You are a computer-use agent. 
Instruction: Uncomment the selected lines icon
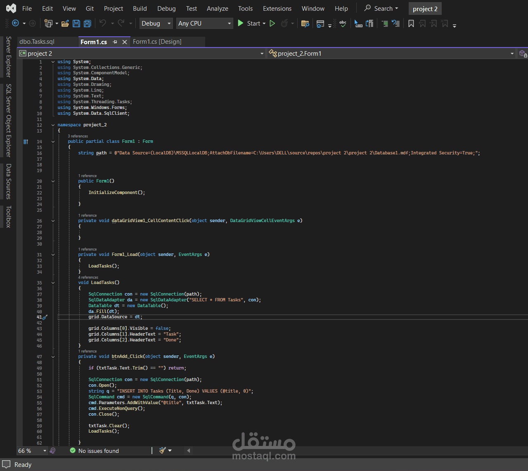pos(395,24)
